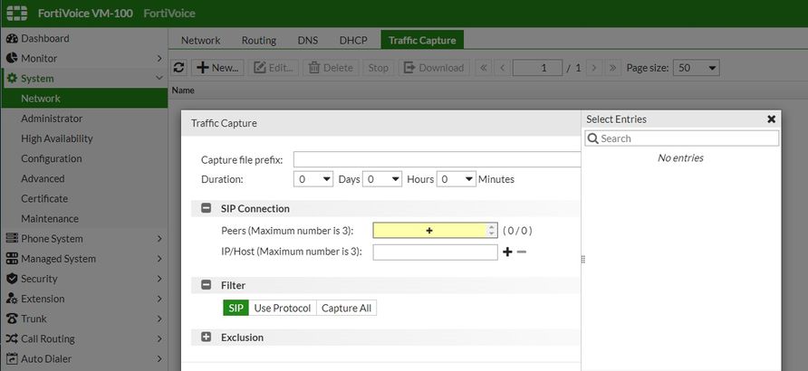Click the System gear icon
The width and height of the screenshot is (808, 371).
pos(12,79)
